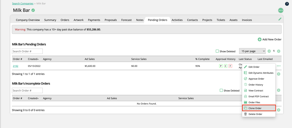292x128 pixels.
Task: Toggle Show Deleted for Pending Orders
Action: 217,51
